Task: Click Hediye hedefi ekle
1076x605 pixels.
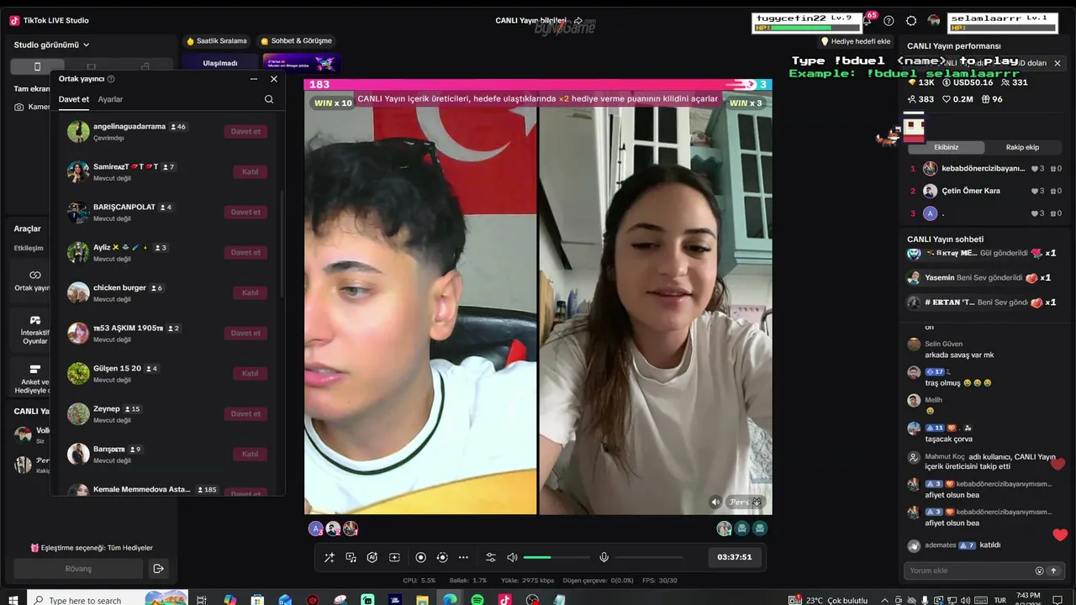Action: (855, 41)
